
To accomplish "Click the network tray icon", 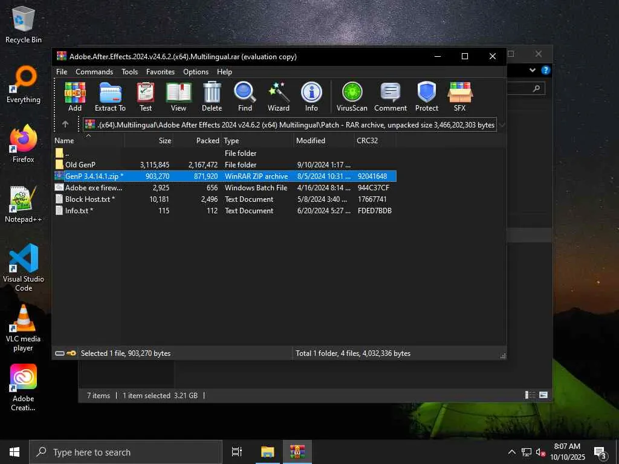I will (527, 452).
